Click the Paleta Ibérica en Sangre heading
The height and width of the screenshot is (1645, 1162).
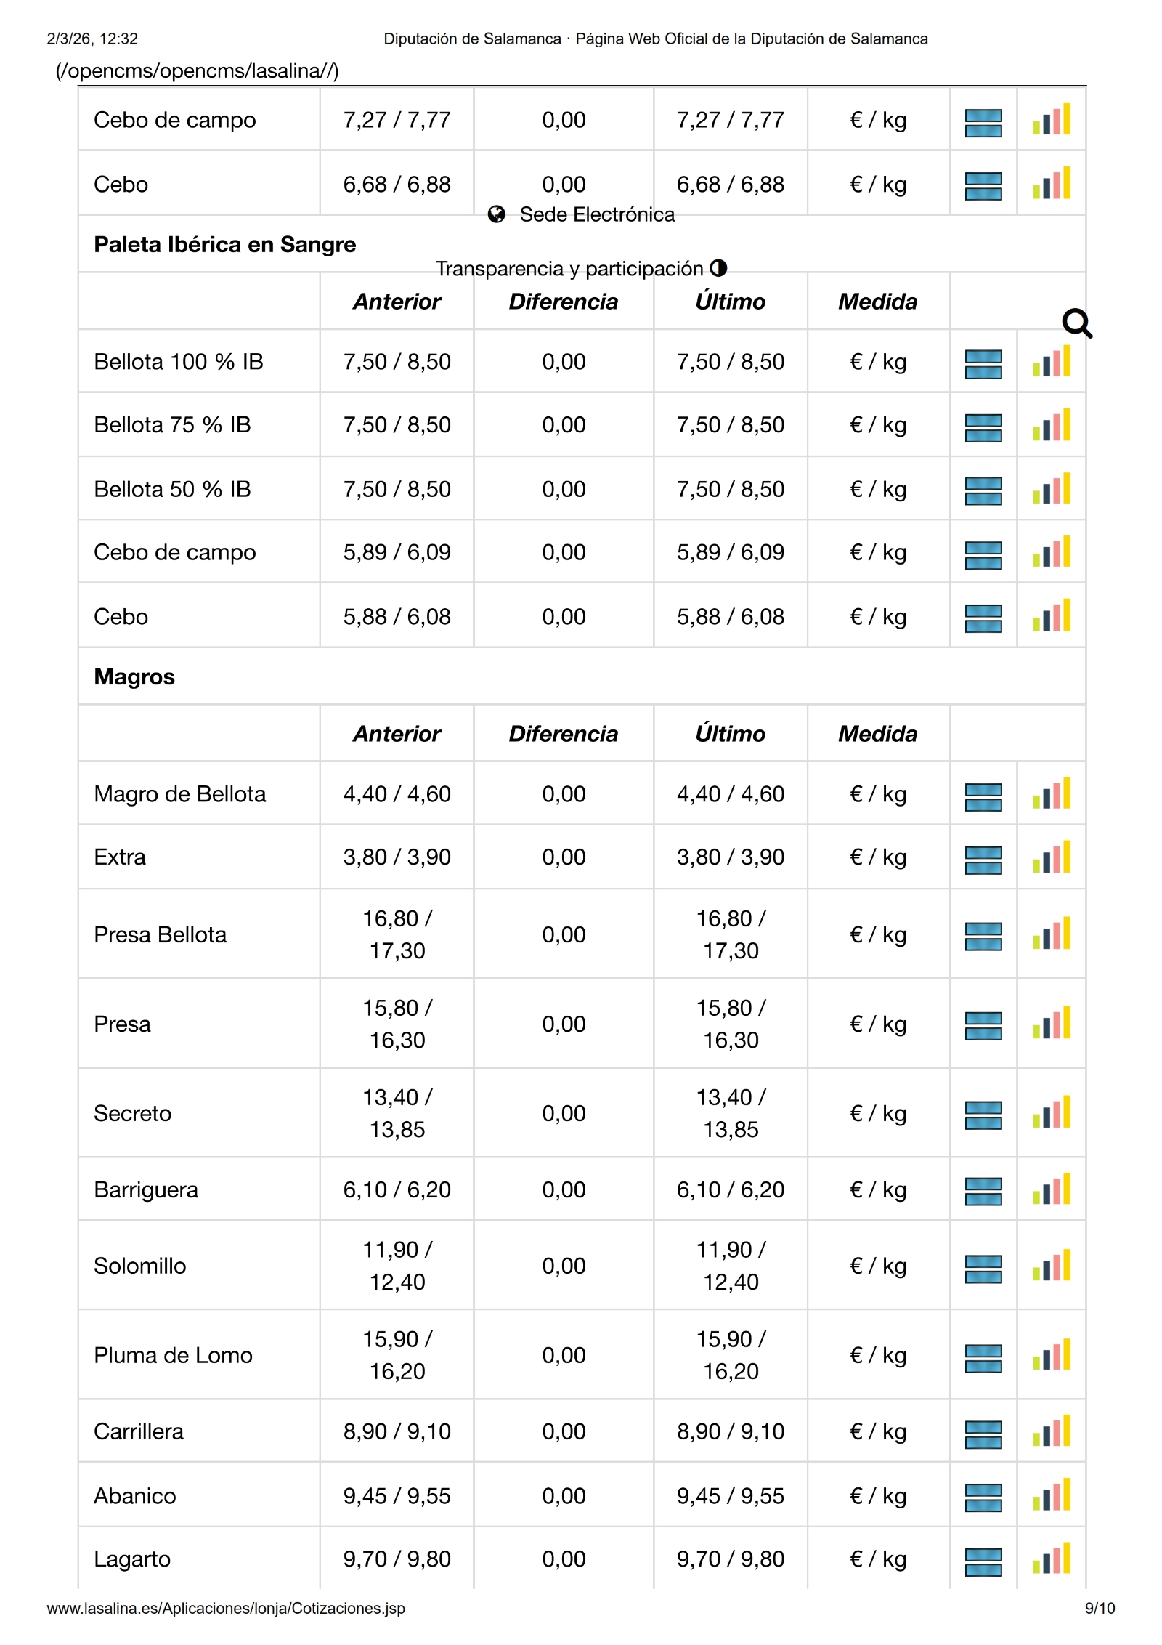tap(224, 244)
